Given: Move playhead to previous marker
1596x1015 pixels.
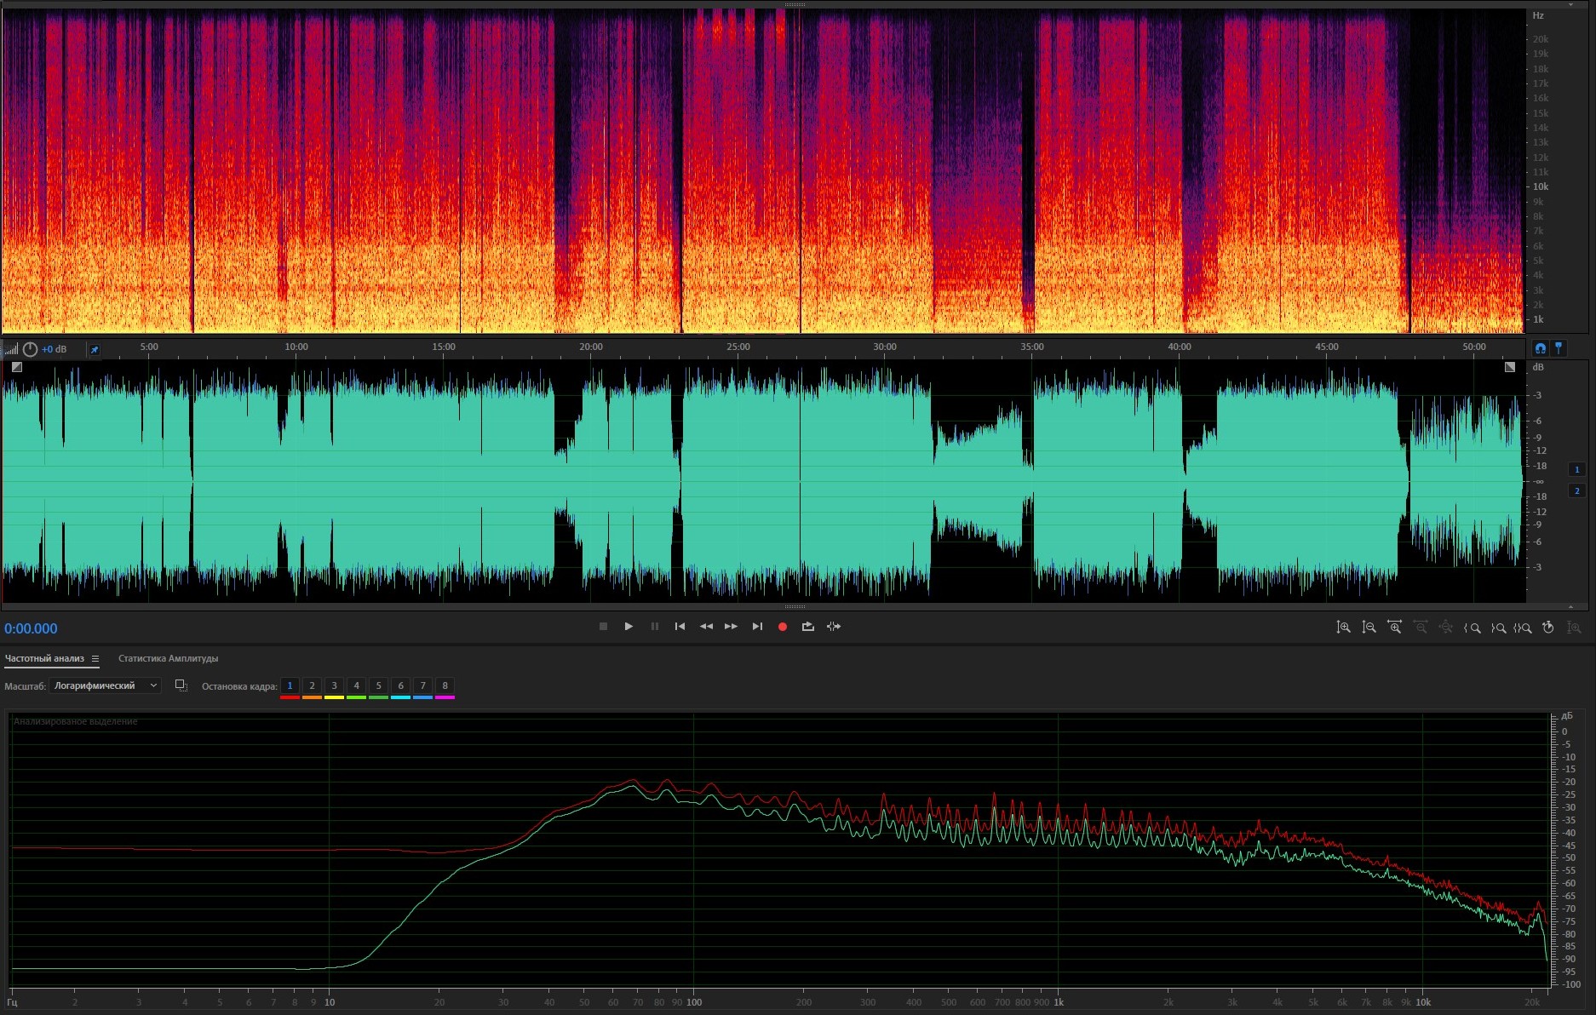Looking at the screenshot, I should point(680,627).
